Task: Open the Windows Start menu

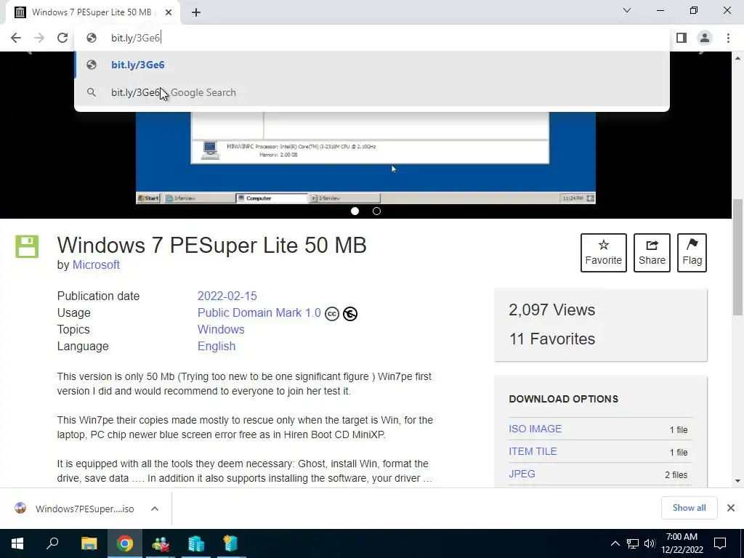Action: click(17, 543)
